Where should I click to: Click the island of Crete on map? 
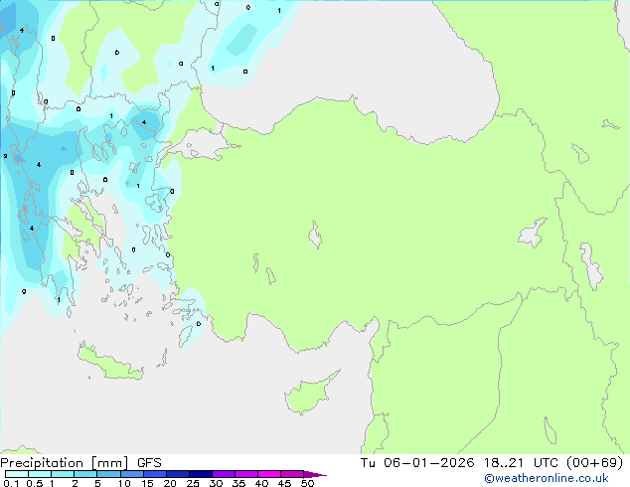tap(109, 364)
